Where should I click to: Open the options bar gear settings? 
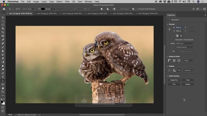[x=133, y=9]
